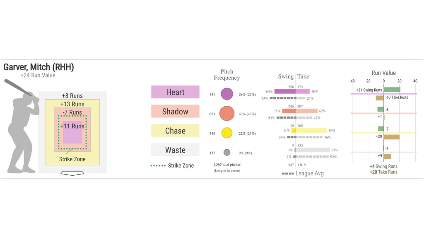Click the +21 Swing Runs green bar
424x238 pixels.
[392, 90]
